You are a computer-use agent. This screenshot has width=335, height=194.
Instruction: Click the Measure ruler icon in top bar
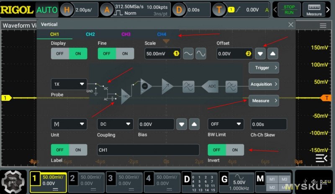click(x=314, y=10)
